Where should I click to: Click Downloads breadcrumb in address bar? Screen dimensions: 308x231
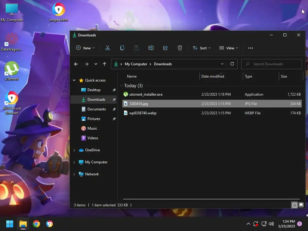[x=163, y=64]
